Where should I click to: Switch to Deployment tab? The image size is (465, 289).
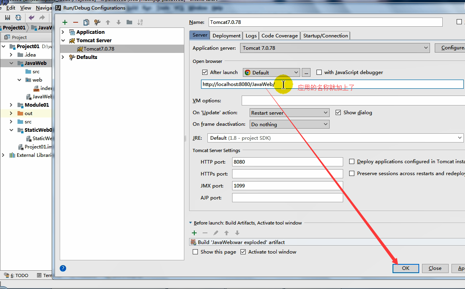click(227, 35)
